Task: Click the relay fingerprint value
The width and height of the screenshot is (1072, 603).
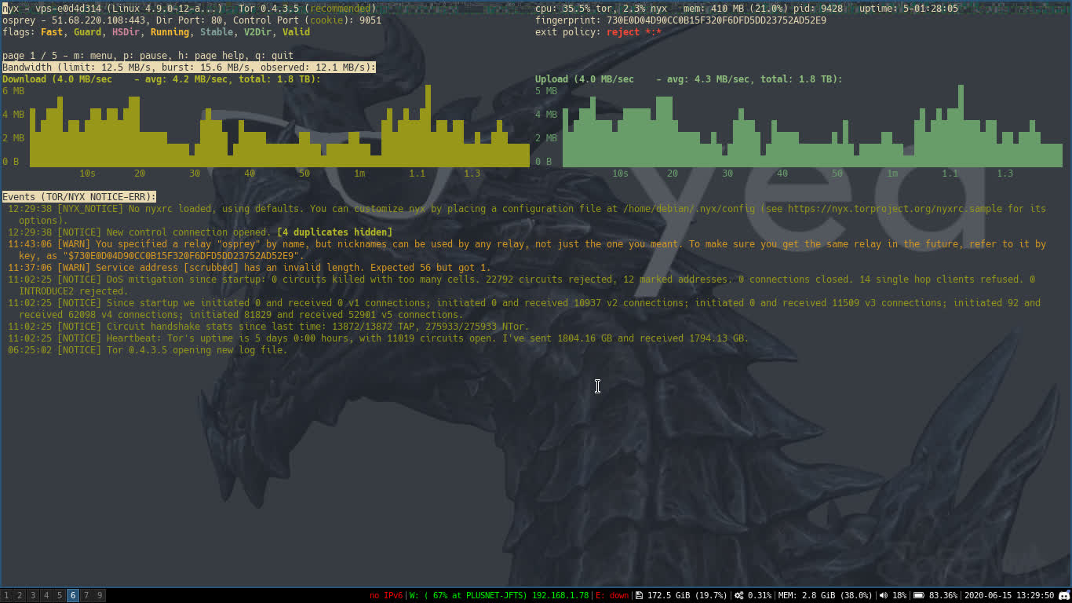Action: pyautogui.click(x=716, y=20)
